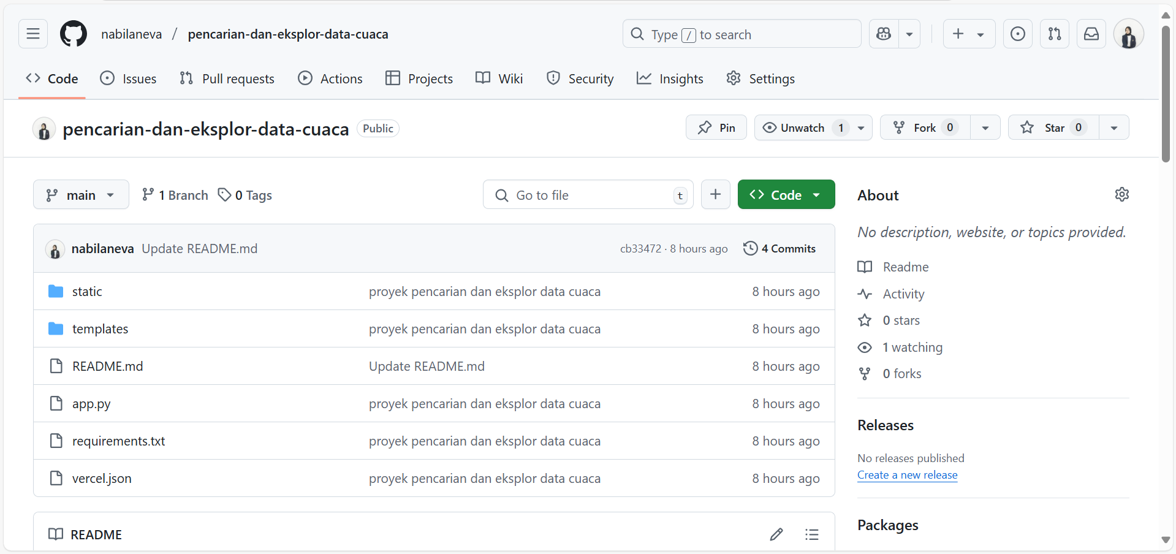The image size is (1176, 554).
Task: Open the create new plus menu
Action: click(x=969, y=34)
